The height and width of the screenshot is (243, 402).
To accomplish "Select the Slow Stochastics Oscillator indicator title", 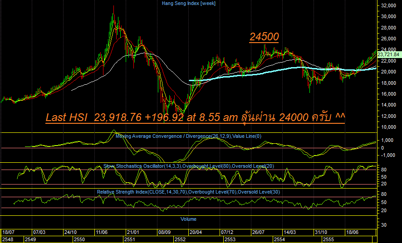I will 189,166.
